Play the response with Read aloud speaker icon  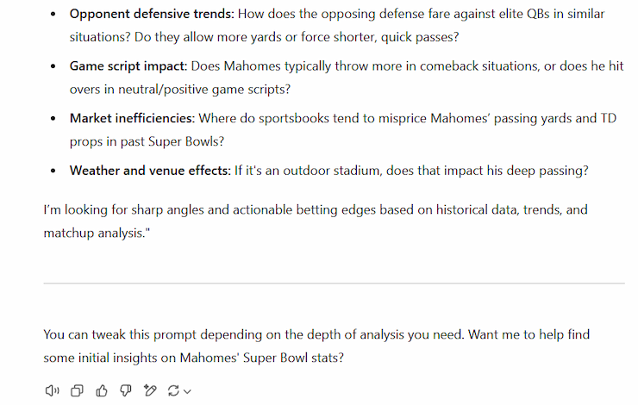[x=52, y=390]
